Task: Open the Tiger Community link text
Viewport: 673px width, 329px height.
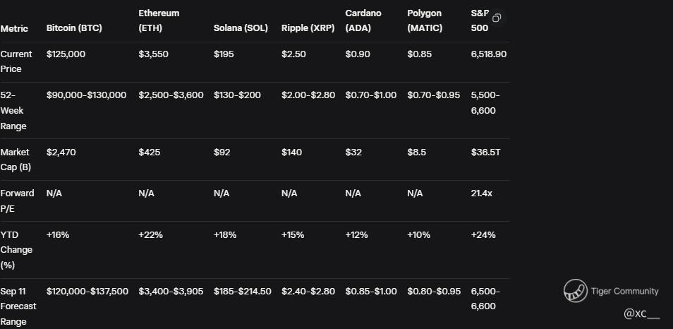Action: coord(624,291)
